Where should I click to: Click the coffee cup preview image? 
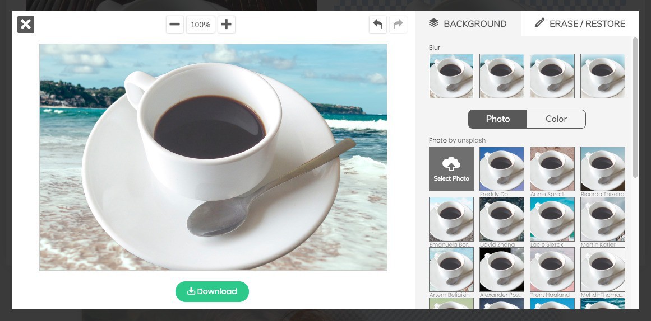click(x=214, y=157)
